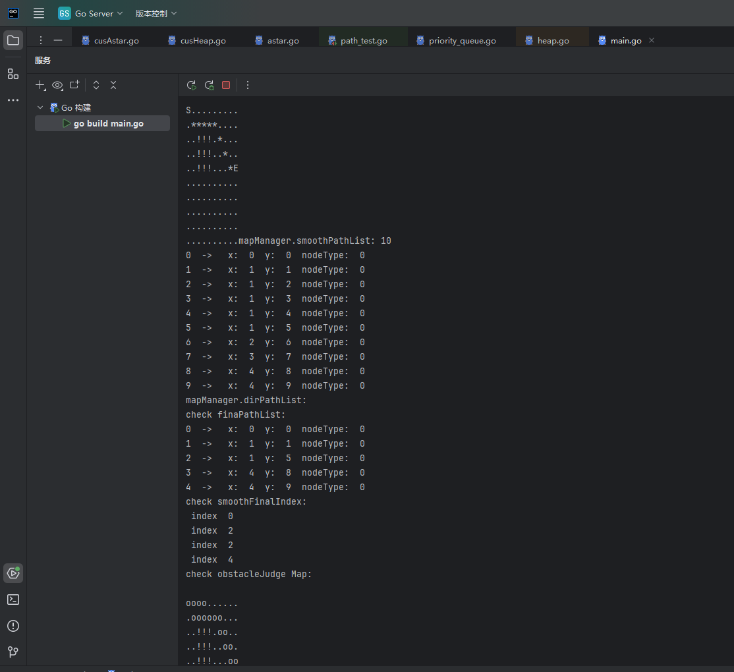The width and height of the screenshot is (734, 672).
Task: Open in new tab icon in services toolbar
Action: pos(74,85)
